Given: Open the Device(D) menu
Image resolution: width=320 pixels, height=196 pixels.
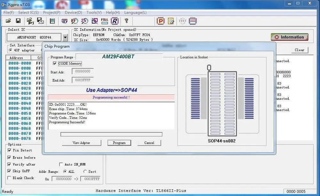Looking at the screenshot, I should [74, 13].
